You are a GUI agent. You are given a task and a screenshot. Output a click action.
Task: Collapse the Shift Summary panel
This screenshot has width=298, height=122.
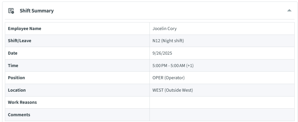(289, 11)
